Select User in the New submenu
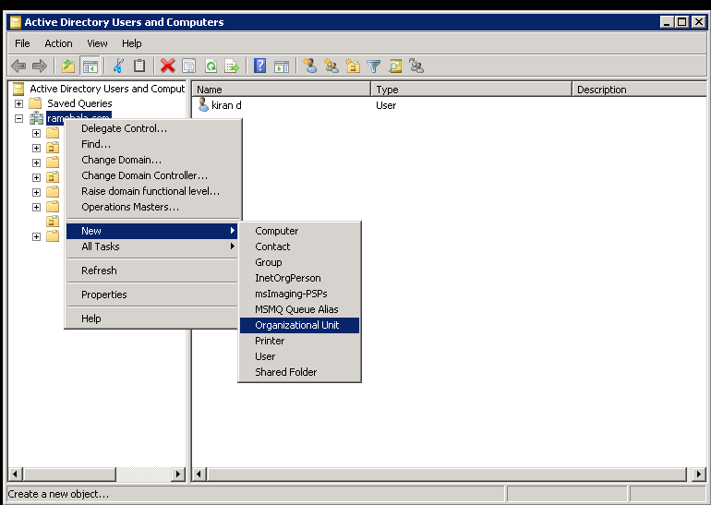This screenshot has height=505, width=711. point(300,356)
